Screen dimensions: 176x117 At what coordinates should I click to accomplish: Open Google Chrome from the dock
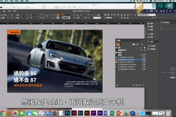[2, 113]
